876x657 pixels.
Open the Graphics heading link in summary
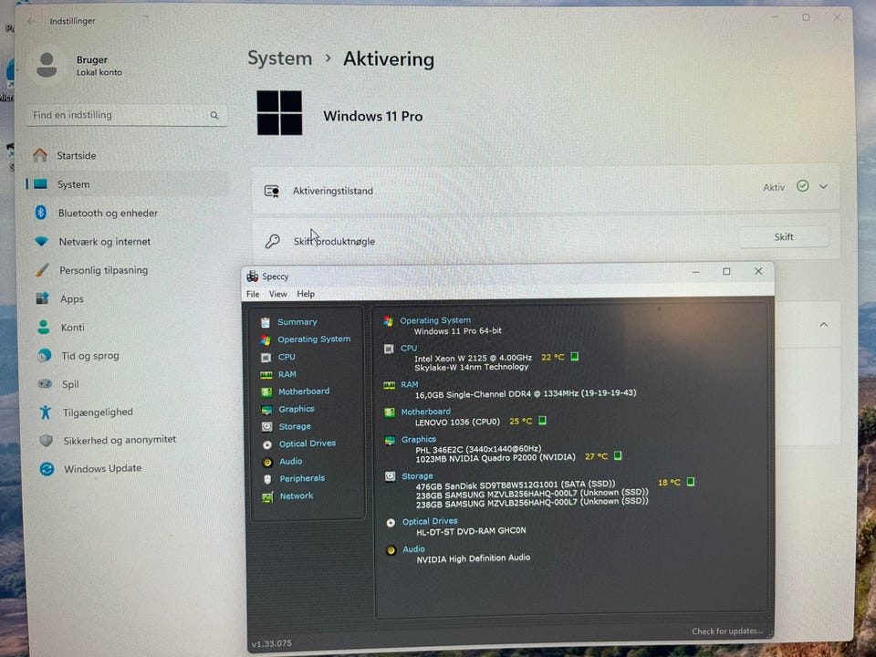[419, 440]
